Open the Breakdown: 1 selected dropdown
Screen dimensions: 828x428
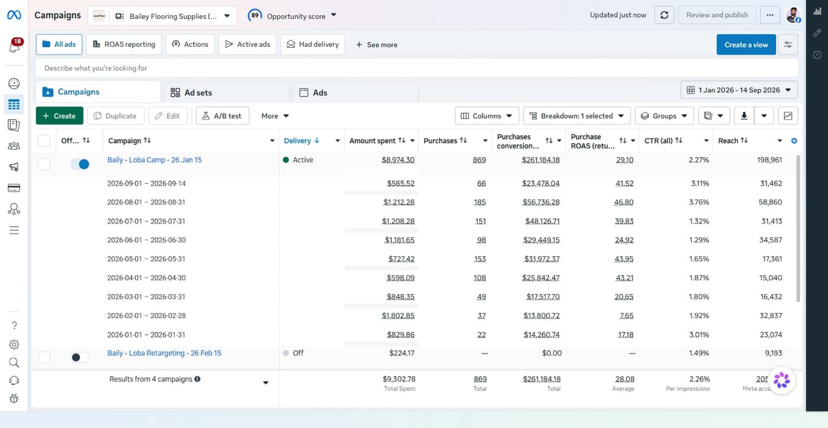tap(577, 116)
